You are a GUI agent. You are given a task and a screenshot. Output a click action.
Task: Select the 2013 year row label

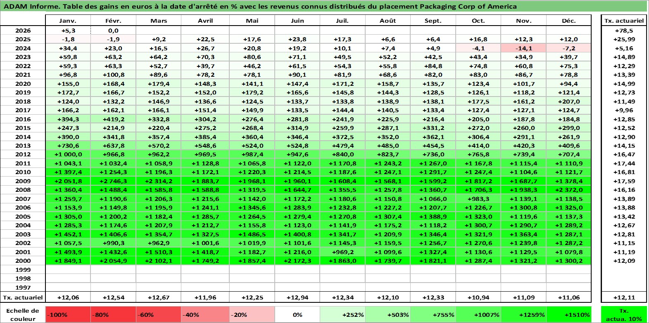(x=23, y=146)
